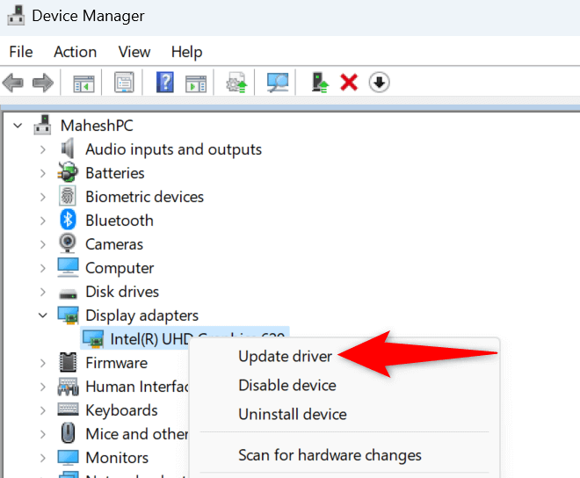
Task: Click the Bluetooth icon
Action: click(x=68, y=220)
